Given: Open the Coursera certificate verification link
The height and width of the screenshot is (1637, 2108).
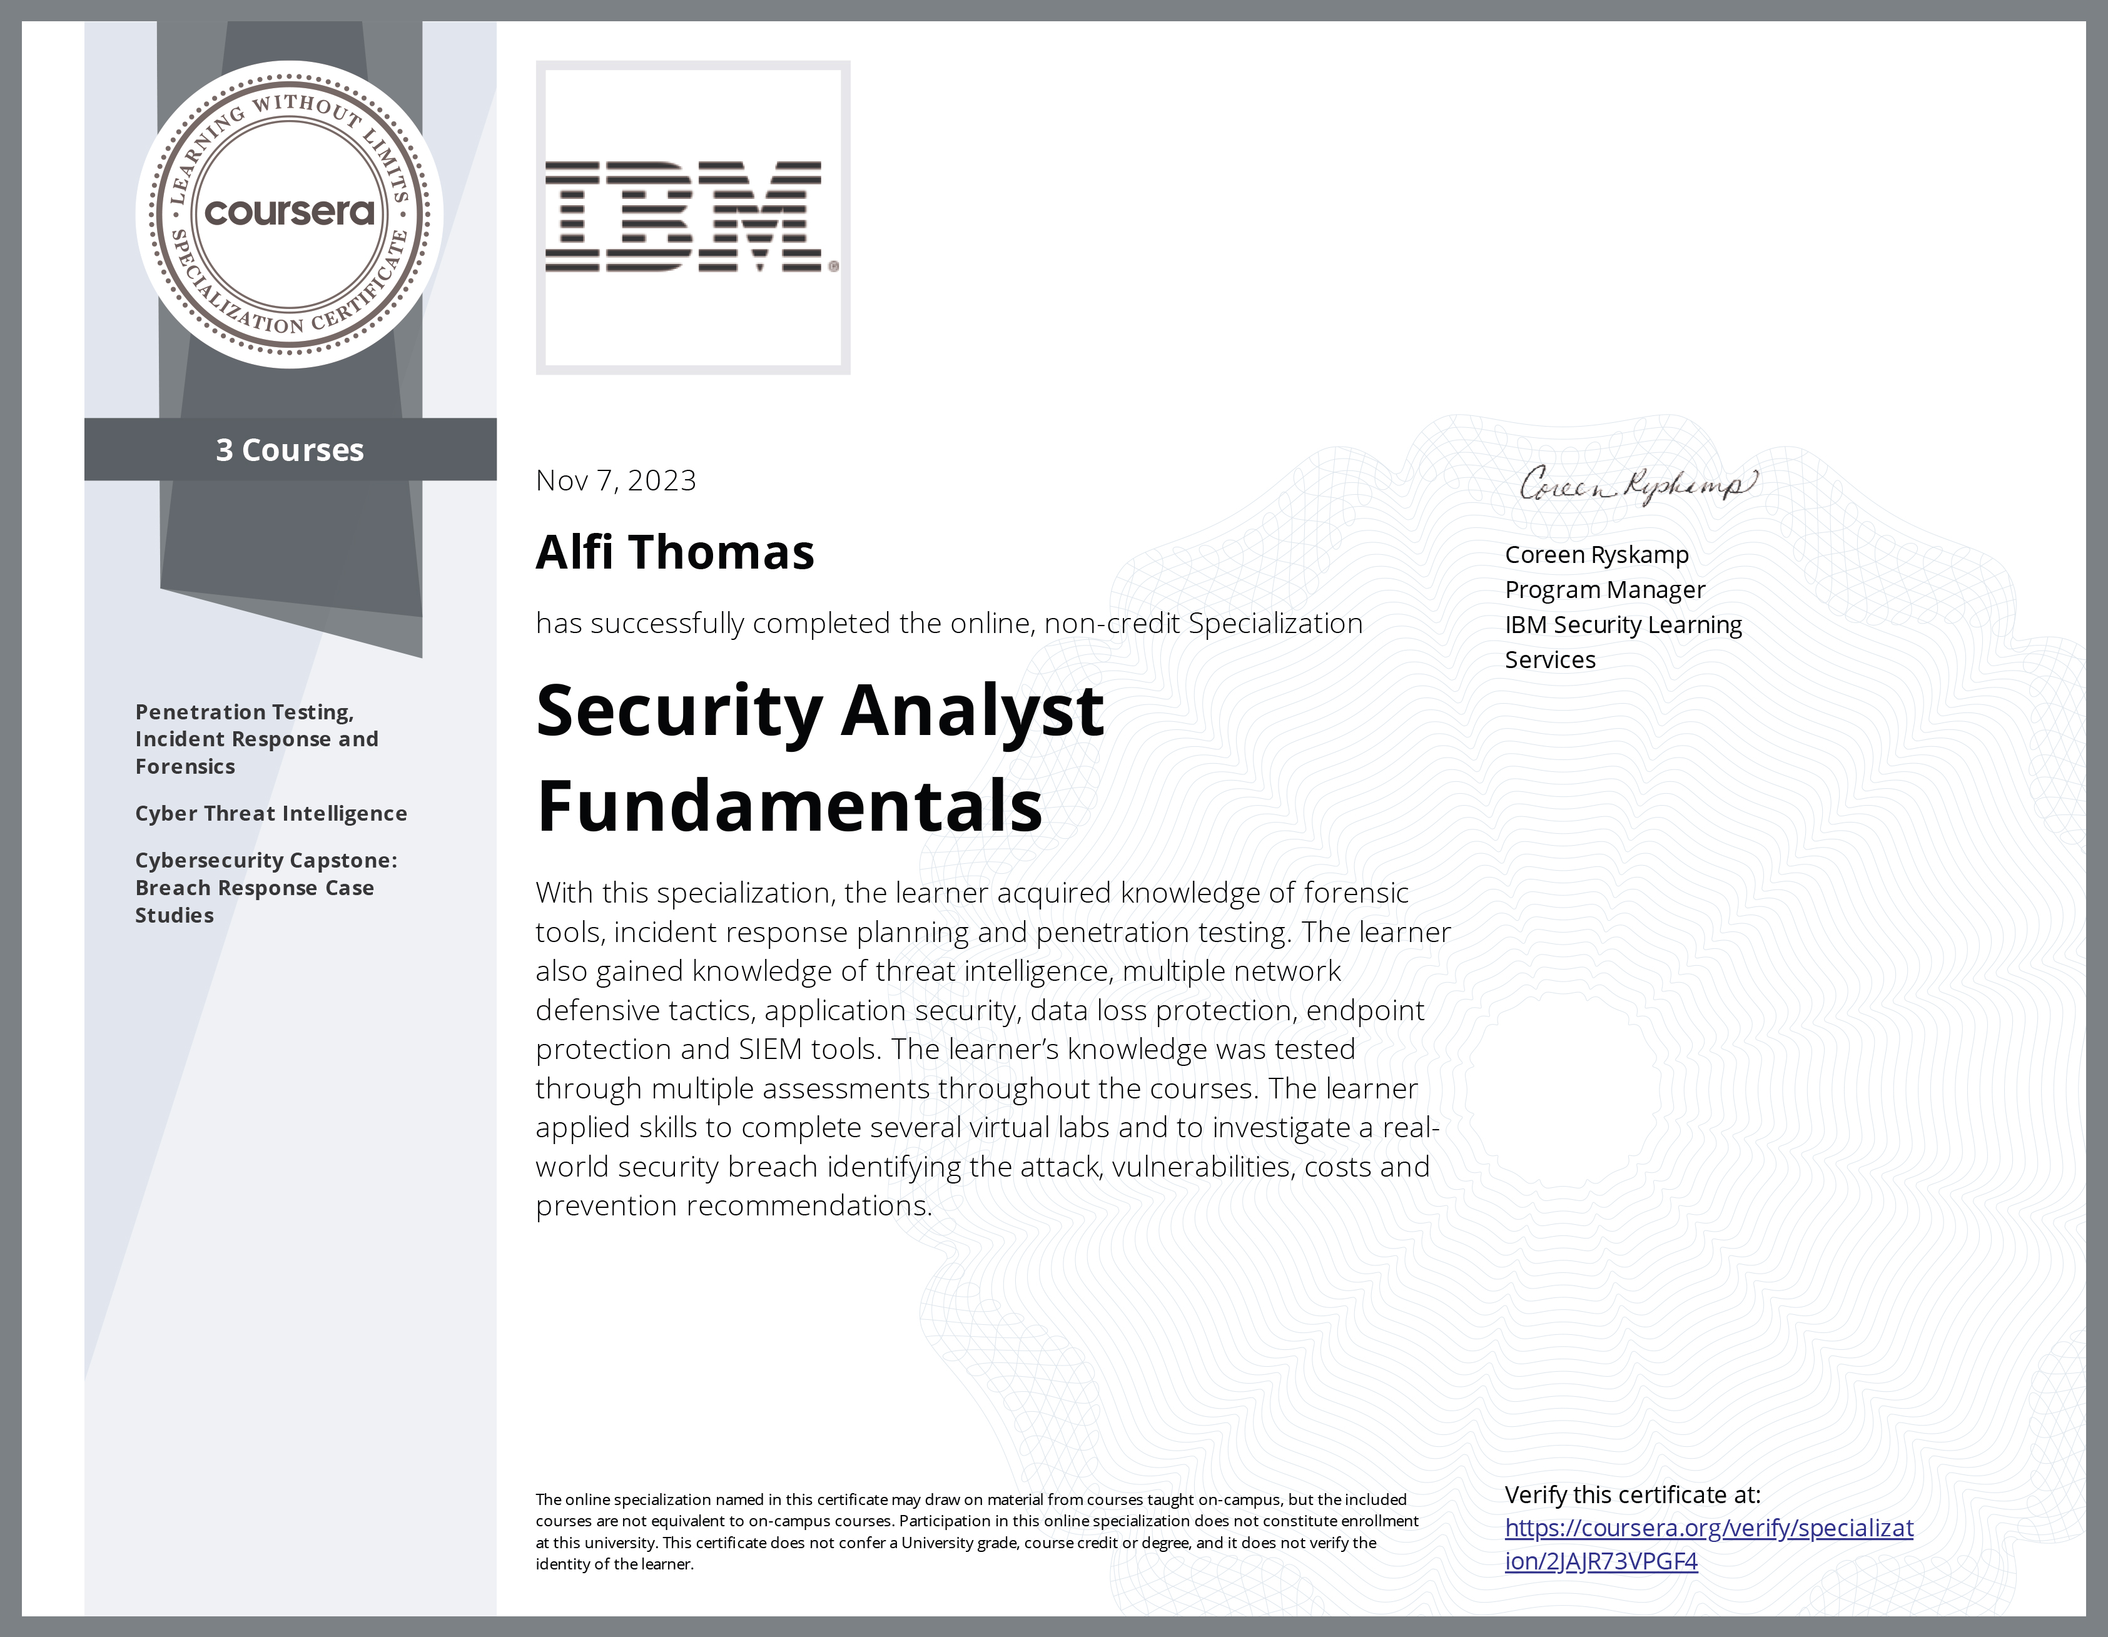Looking at the screenshot, I should pos(1708,1544).
